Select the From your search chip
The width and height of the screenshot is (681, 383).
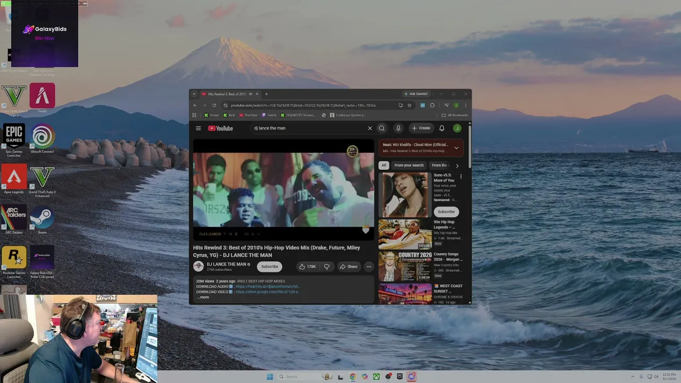(x=409, y=165)
